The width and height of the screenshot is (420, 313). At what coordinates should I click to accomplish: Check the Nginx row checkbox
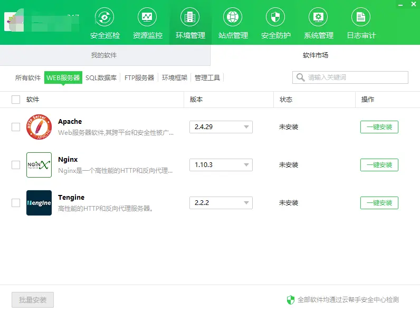[x=16, y=165]
